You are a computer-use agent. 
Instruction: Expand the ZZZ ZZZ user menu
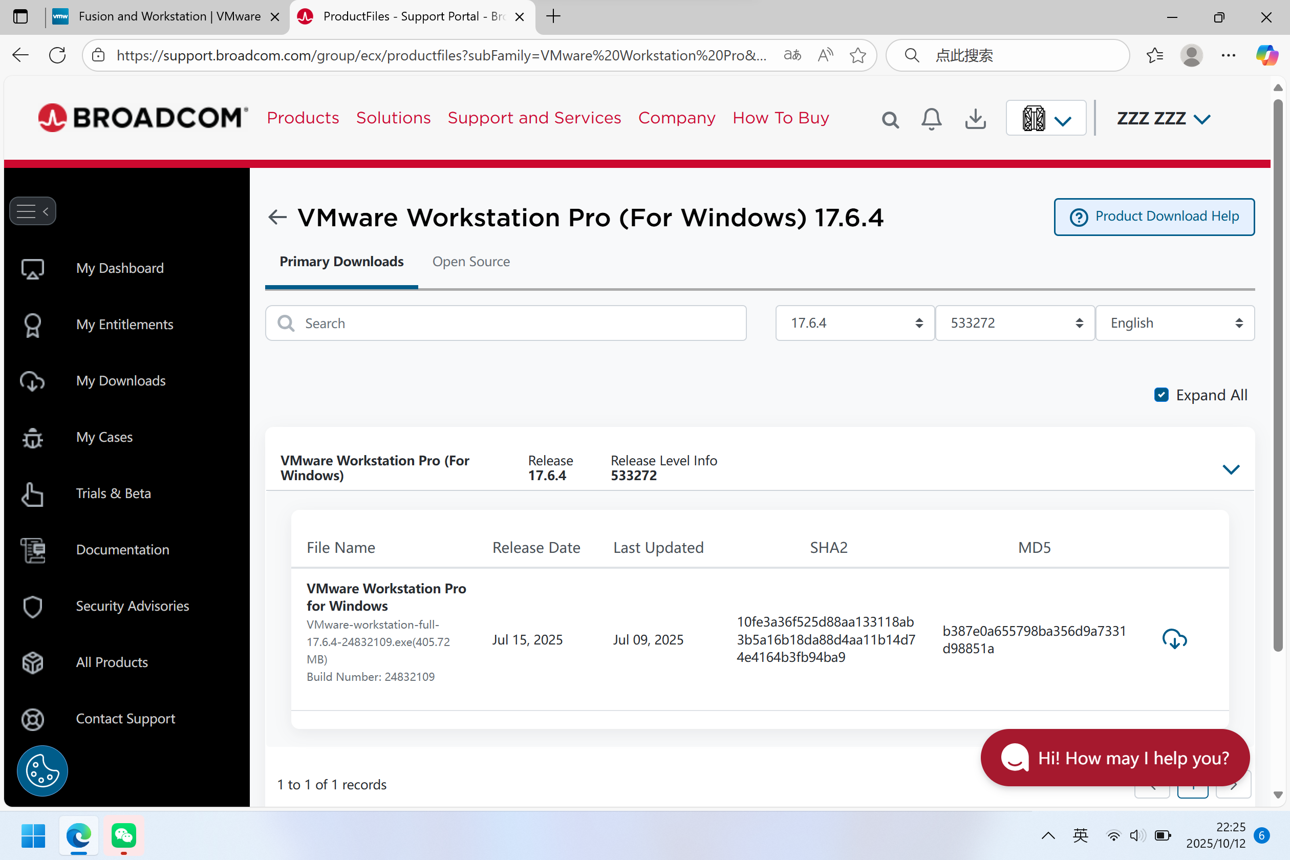click(x=1163, y=118)
